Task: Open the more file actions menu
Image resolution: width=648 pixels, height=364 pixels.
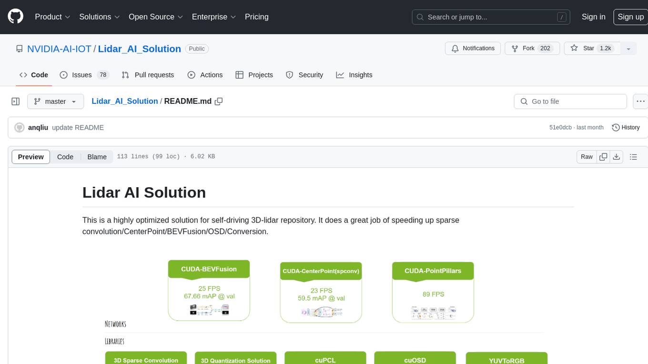Action: pyautogui.click(x=640, y=101)
